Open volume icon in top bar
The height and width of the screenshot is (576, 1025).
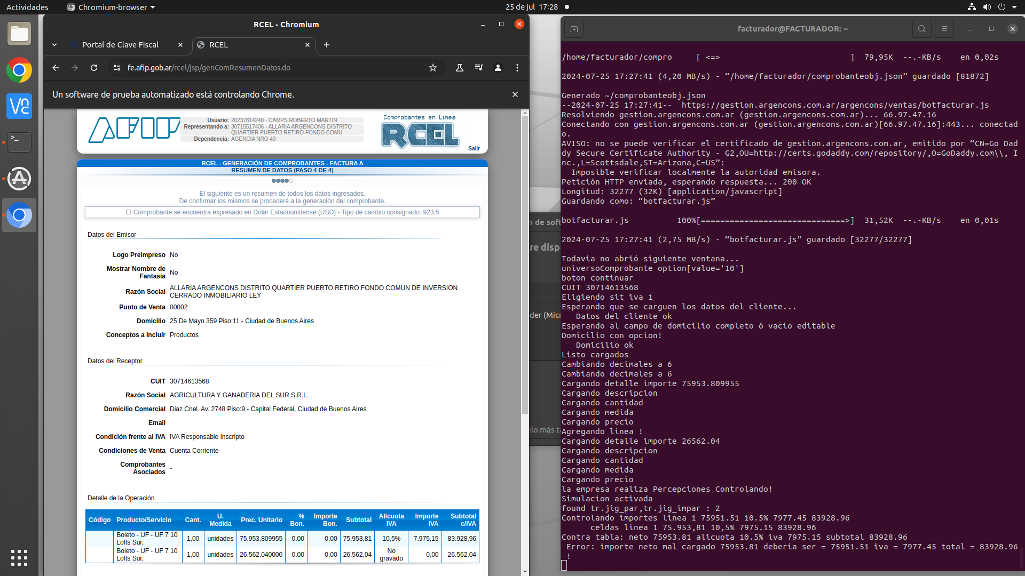[987, 7]
